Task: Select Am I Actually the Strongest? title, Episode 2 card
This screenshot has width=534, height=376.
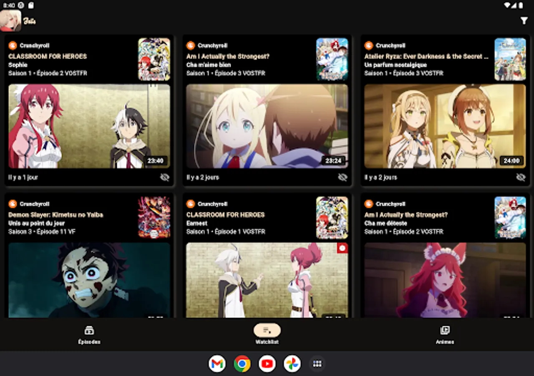Action: click(406, 215)
